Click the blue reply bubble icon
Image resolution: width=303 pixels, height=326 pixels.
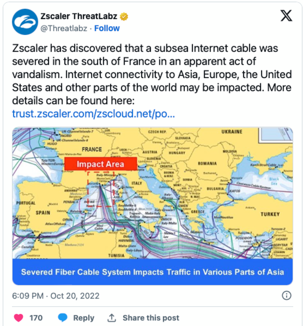(x=62, y=318)
